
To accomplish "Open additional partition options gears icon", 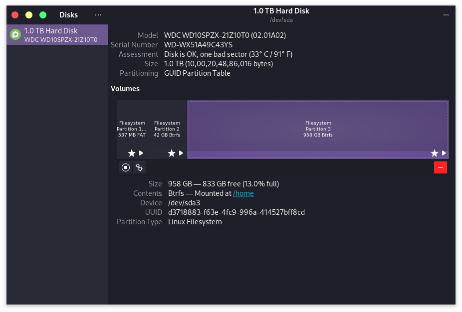I will (x=139, y=167).
